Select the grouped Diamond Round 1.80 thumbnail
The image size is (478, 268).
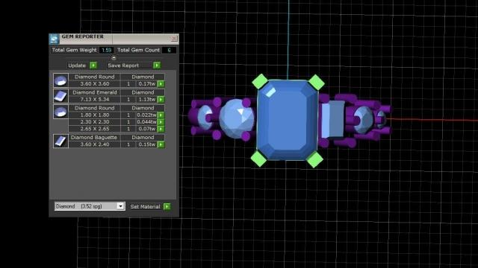60,112
